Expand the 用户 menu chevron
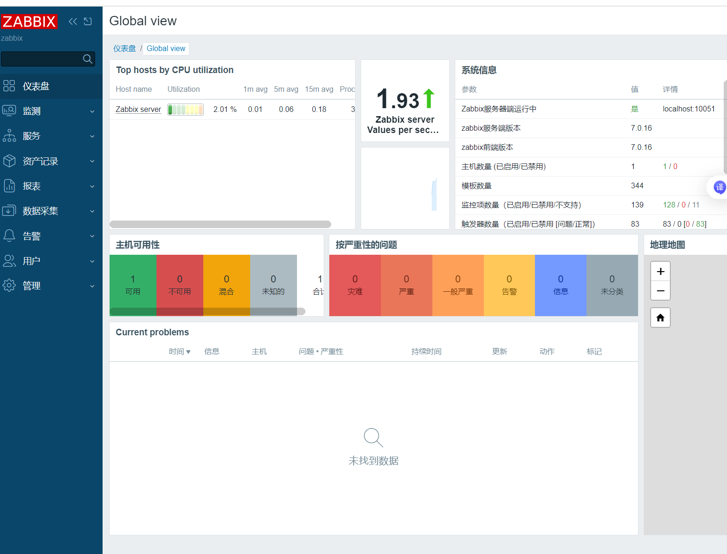727x554 pixels. 92,261
